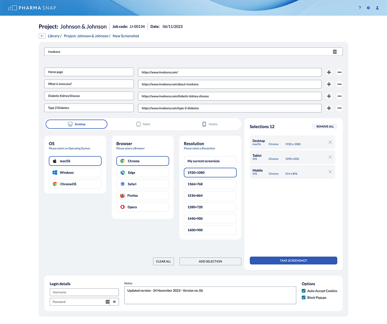Edit the type-2-diabetes URL field
Viewport: 387px width, 324px height.
point(230,108)
